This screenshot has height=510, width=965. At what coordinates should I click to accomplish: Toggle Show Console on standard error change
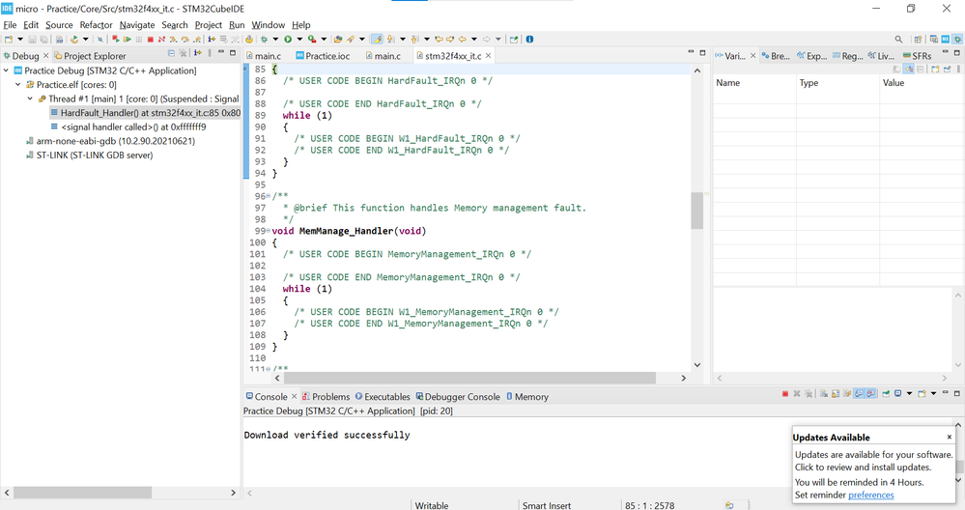coord(870,394)
